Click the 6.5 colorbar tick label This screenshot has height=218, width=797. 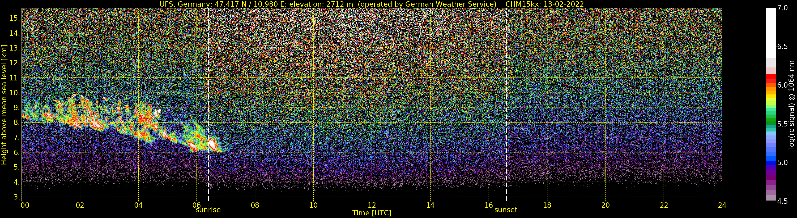click(x=782, y=47)
